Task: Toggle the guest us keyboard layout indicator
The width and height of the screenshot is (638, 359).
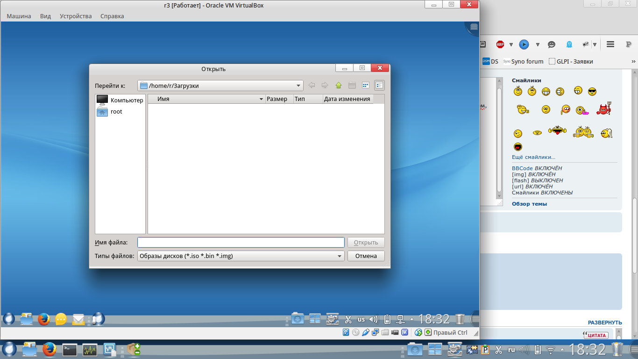Action: [361, 320]
